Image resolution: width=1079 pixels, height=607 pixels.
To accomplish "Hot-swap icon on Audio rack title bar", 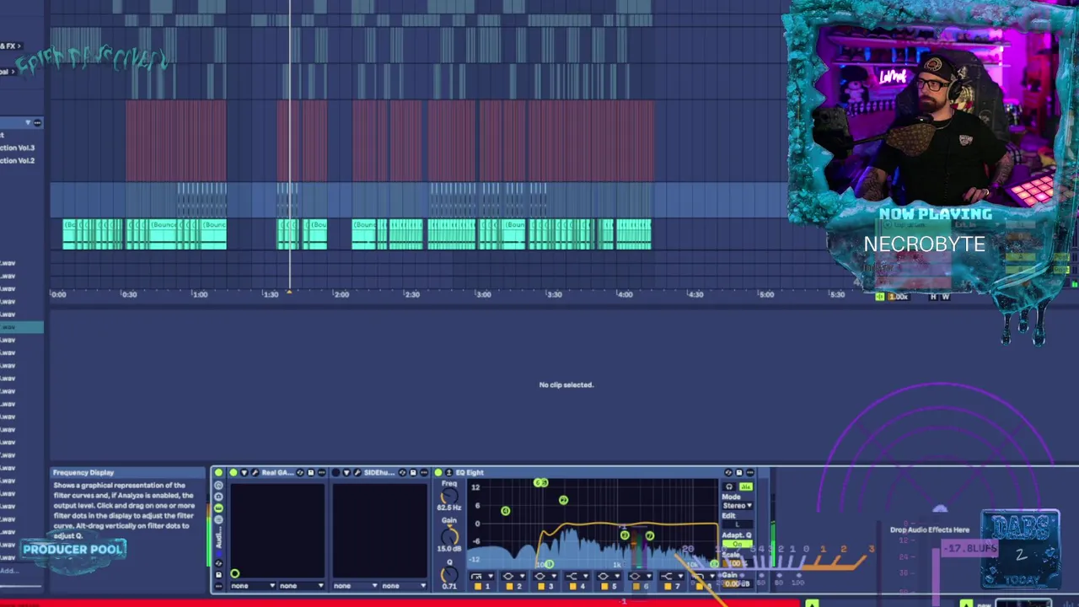I will click(x=218, y=563).
